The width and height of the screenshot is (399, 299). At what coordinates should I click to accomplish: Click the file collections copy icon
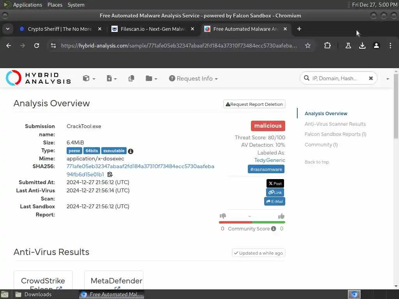click(x=131, y=78)
